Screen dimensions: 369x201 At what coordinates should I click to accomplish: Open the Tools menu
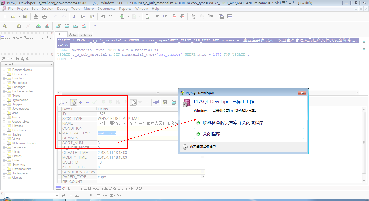pyautogui.click(x=76, y=8)
